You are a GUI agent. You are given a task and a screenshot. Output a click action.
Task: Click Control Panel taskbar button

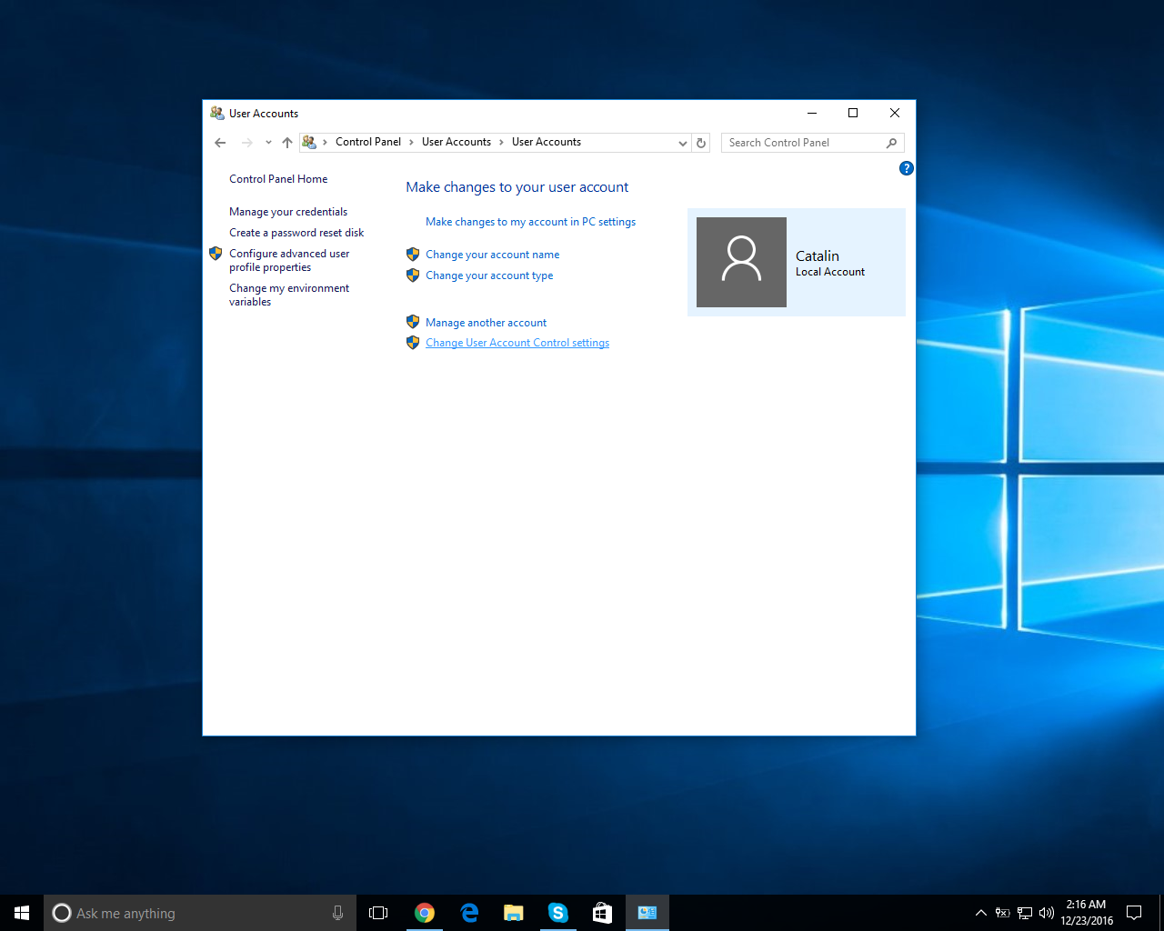point(647,913)
